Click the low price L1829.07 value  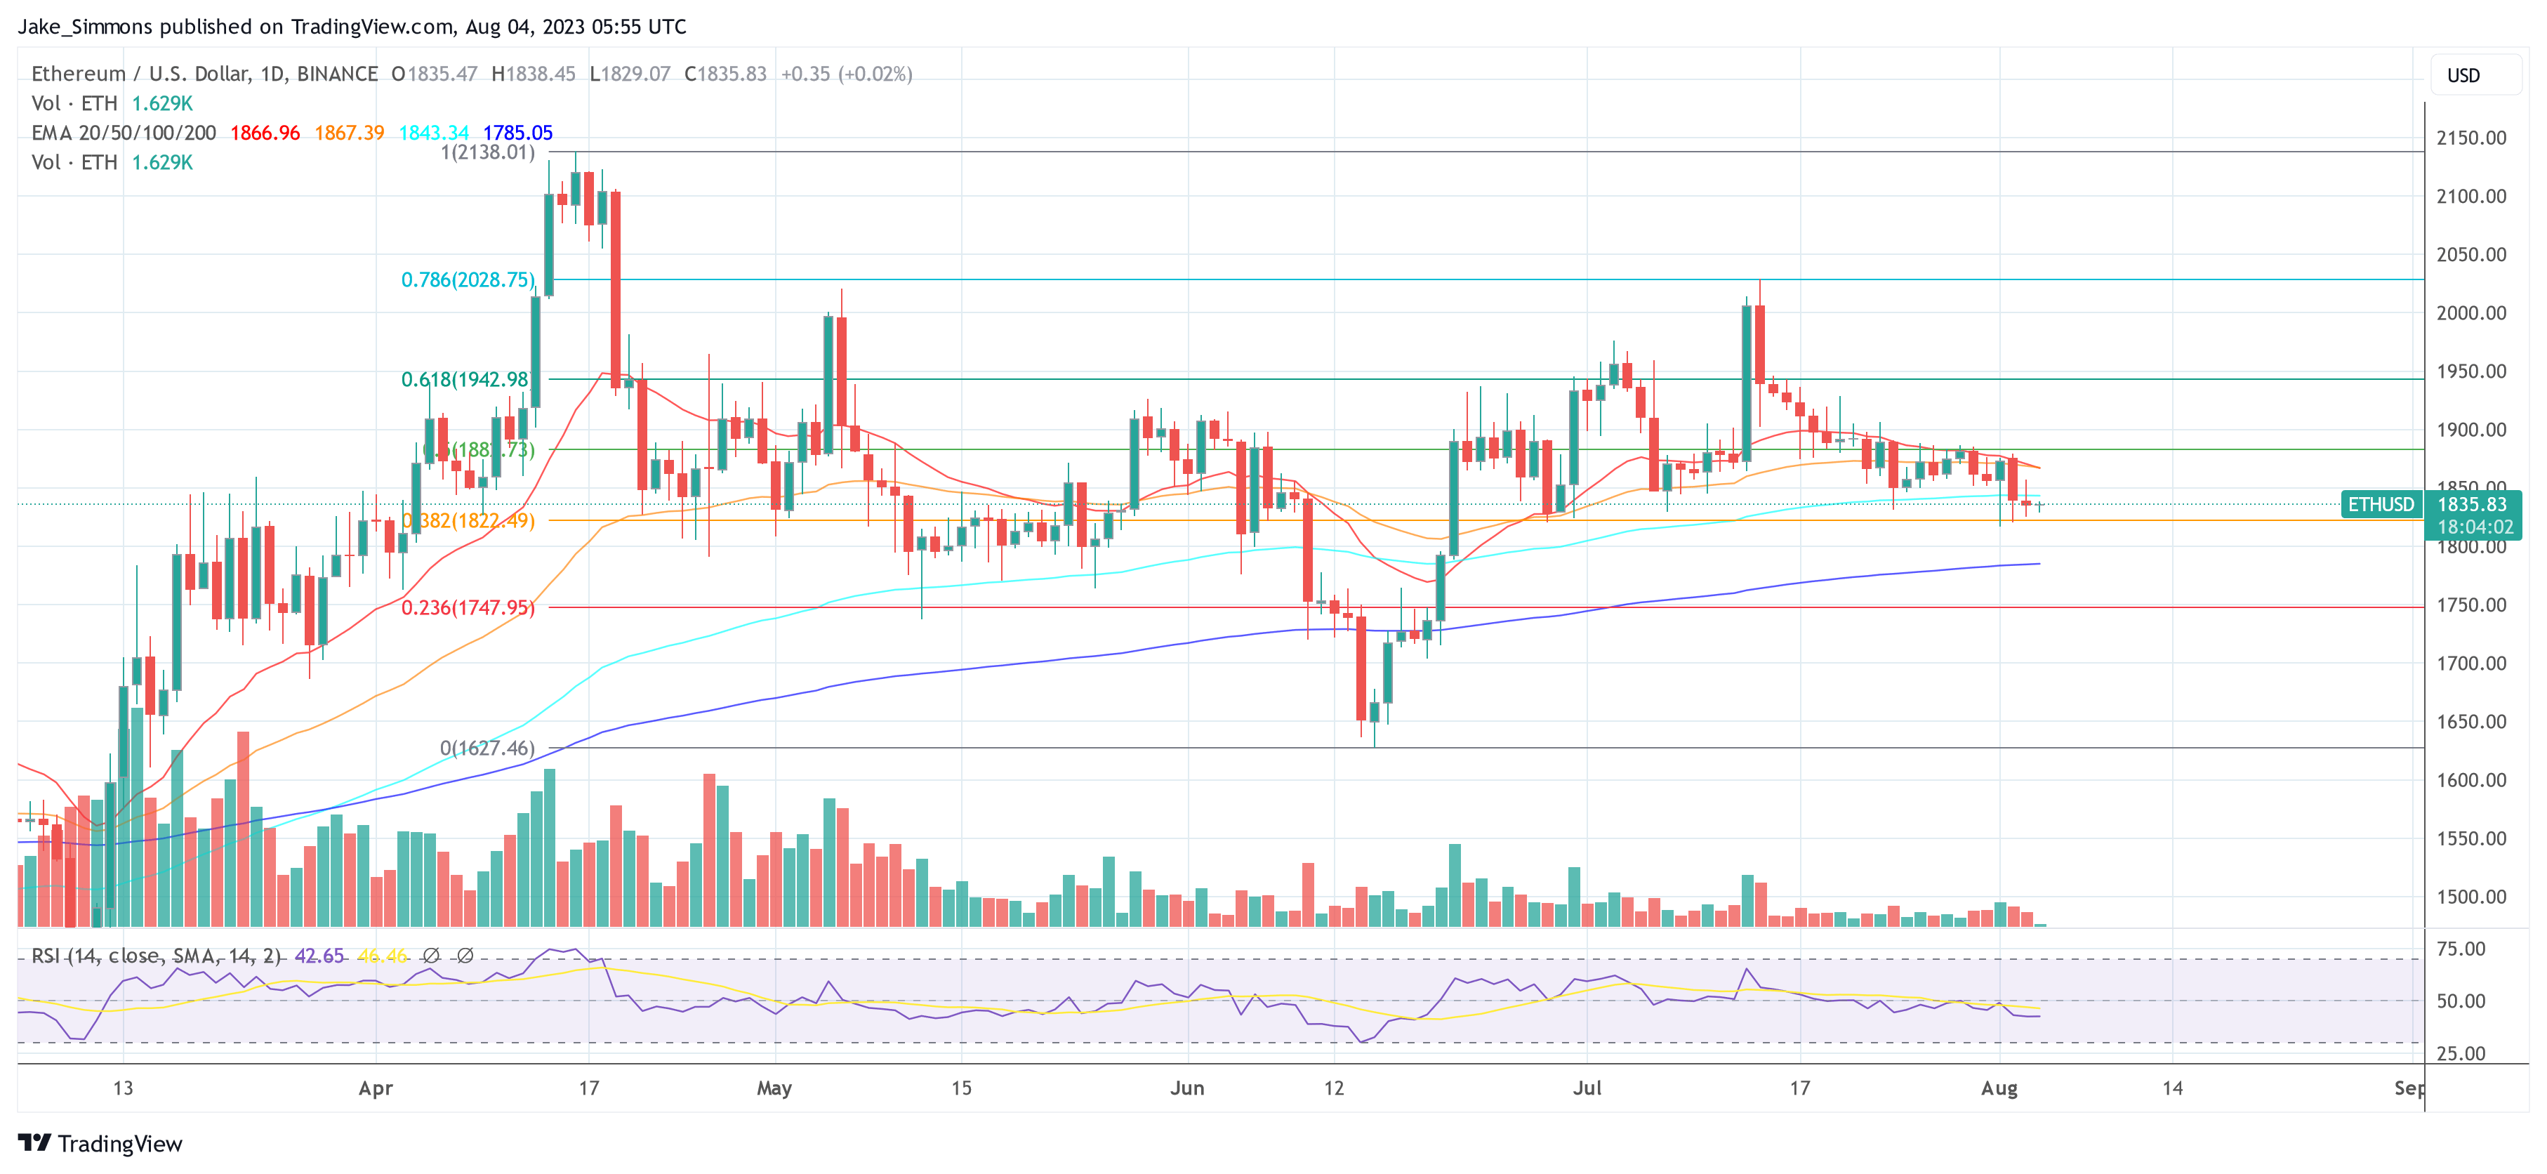click(630, 74)
